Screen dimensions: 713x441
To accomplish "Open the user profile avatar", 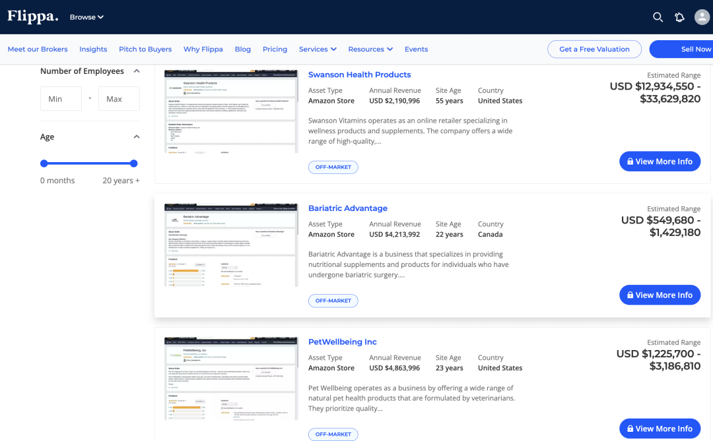I will click(702, 17).
